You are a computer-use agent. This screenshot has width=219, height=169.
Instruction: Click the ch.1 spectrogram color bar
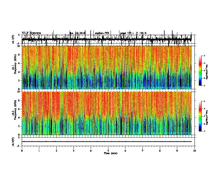tap(200, 71)
